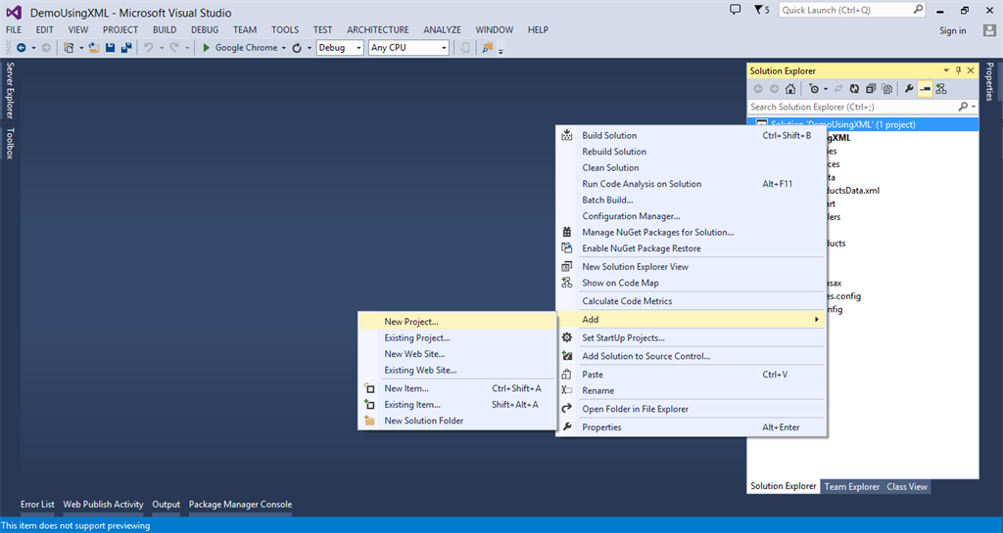Toggle the Preview Selected Items button
The width and height of the screenshot is (1003, 533).
point(925,89)
